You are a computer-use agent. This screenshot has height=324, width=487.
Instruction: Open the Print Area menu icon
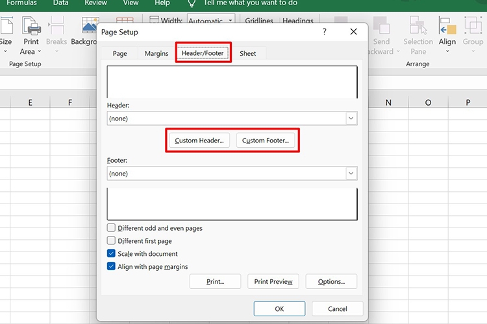[x=31, y=25]
